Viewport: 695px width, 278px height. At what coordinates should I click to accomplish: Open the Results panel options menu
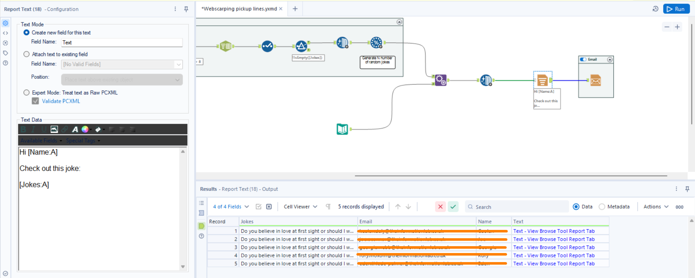(x=676, y=189)
